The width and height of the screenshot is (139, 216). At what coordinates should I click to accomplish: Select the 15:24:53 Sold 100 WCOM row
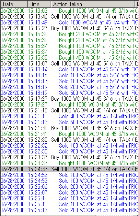(x=69, y=181)
